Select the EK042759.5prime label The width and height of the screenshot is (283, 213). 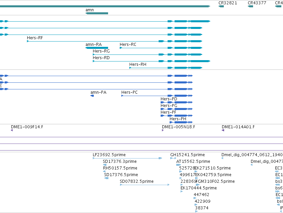coord(213,175)
